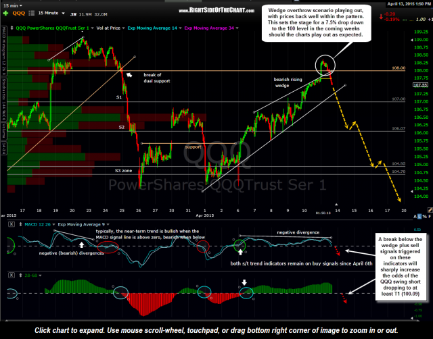Click the orange QQQ ticker symbol
433x339 pixels.
point(19,13)
